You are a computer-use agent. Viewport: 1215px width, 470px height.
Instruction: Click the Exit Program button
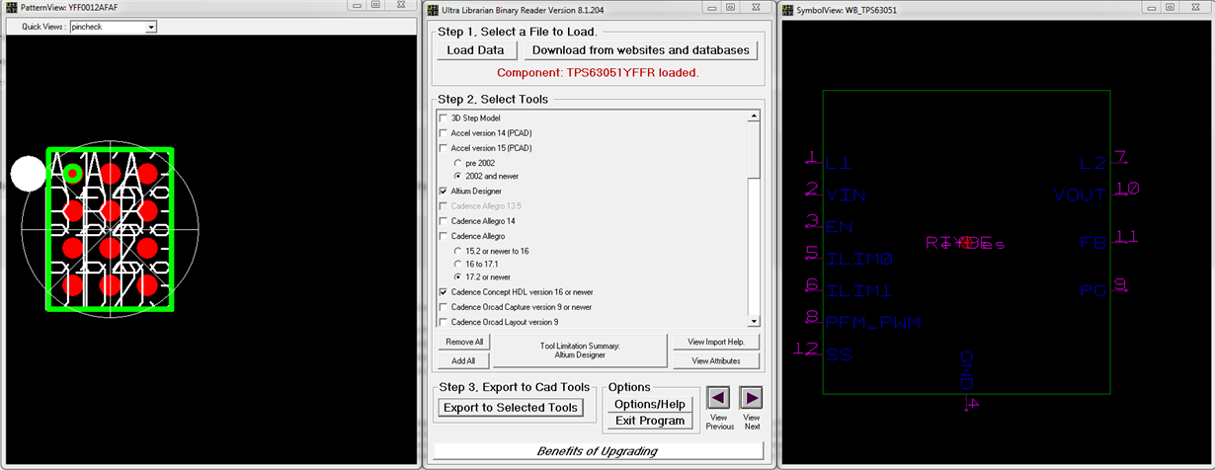click(x=649, y=421)
